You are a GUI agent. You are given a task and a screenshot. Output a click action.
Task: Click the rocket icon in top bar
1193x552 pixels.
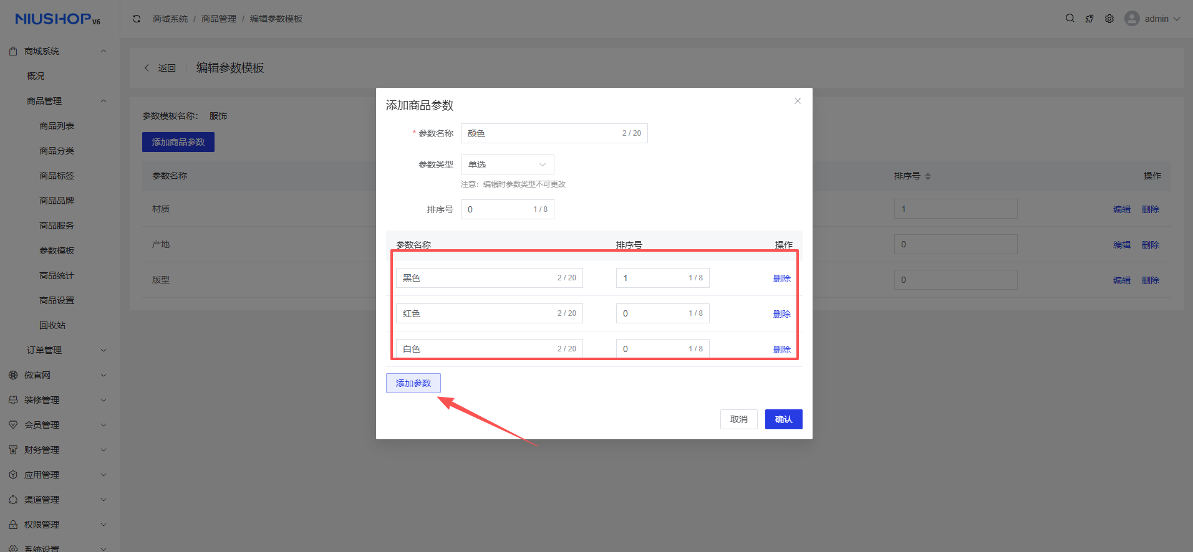pos(1089,19)
